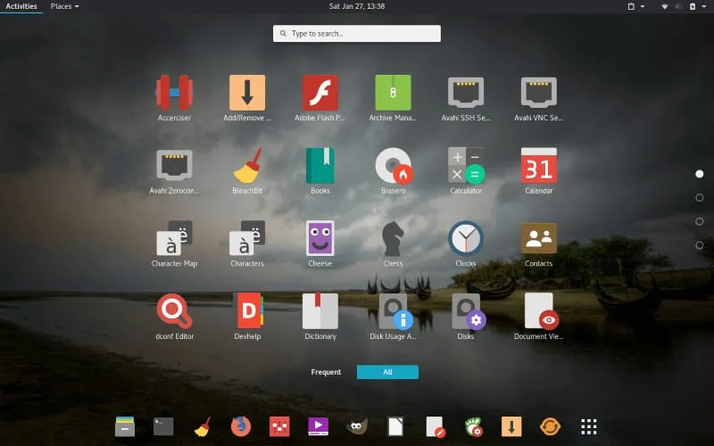Click the broom icon in the dock

(x=203, y=426)
